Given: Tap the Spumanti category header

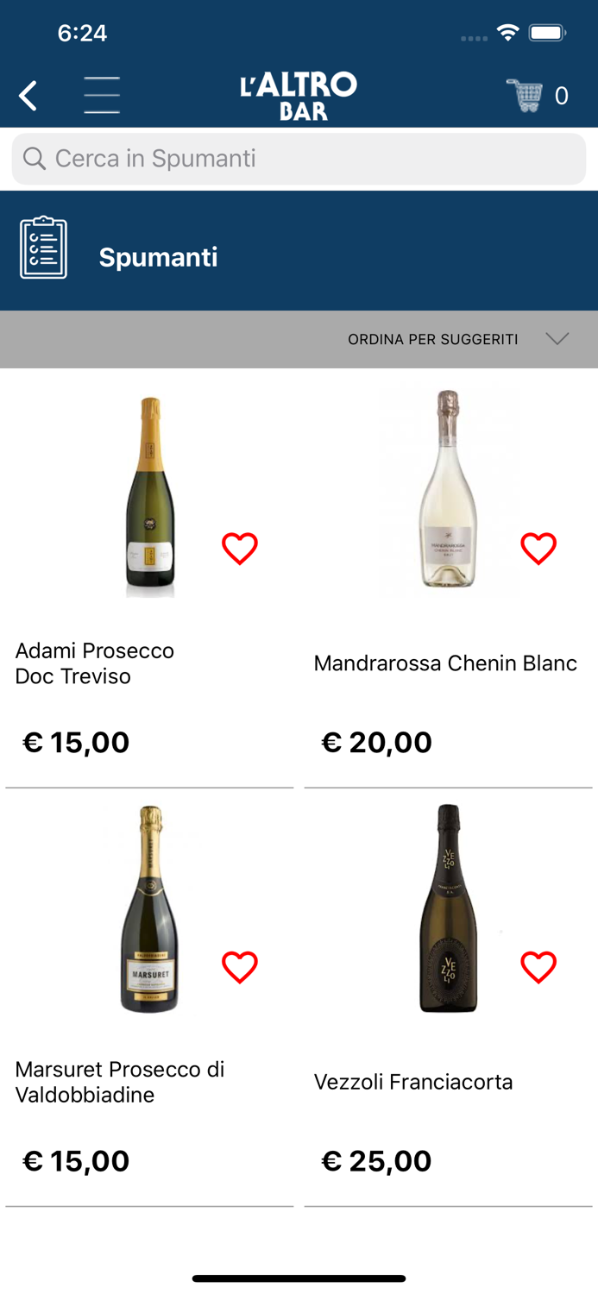Looking at the screenshot, I should pos(159,257).
